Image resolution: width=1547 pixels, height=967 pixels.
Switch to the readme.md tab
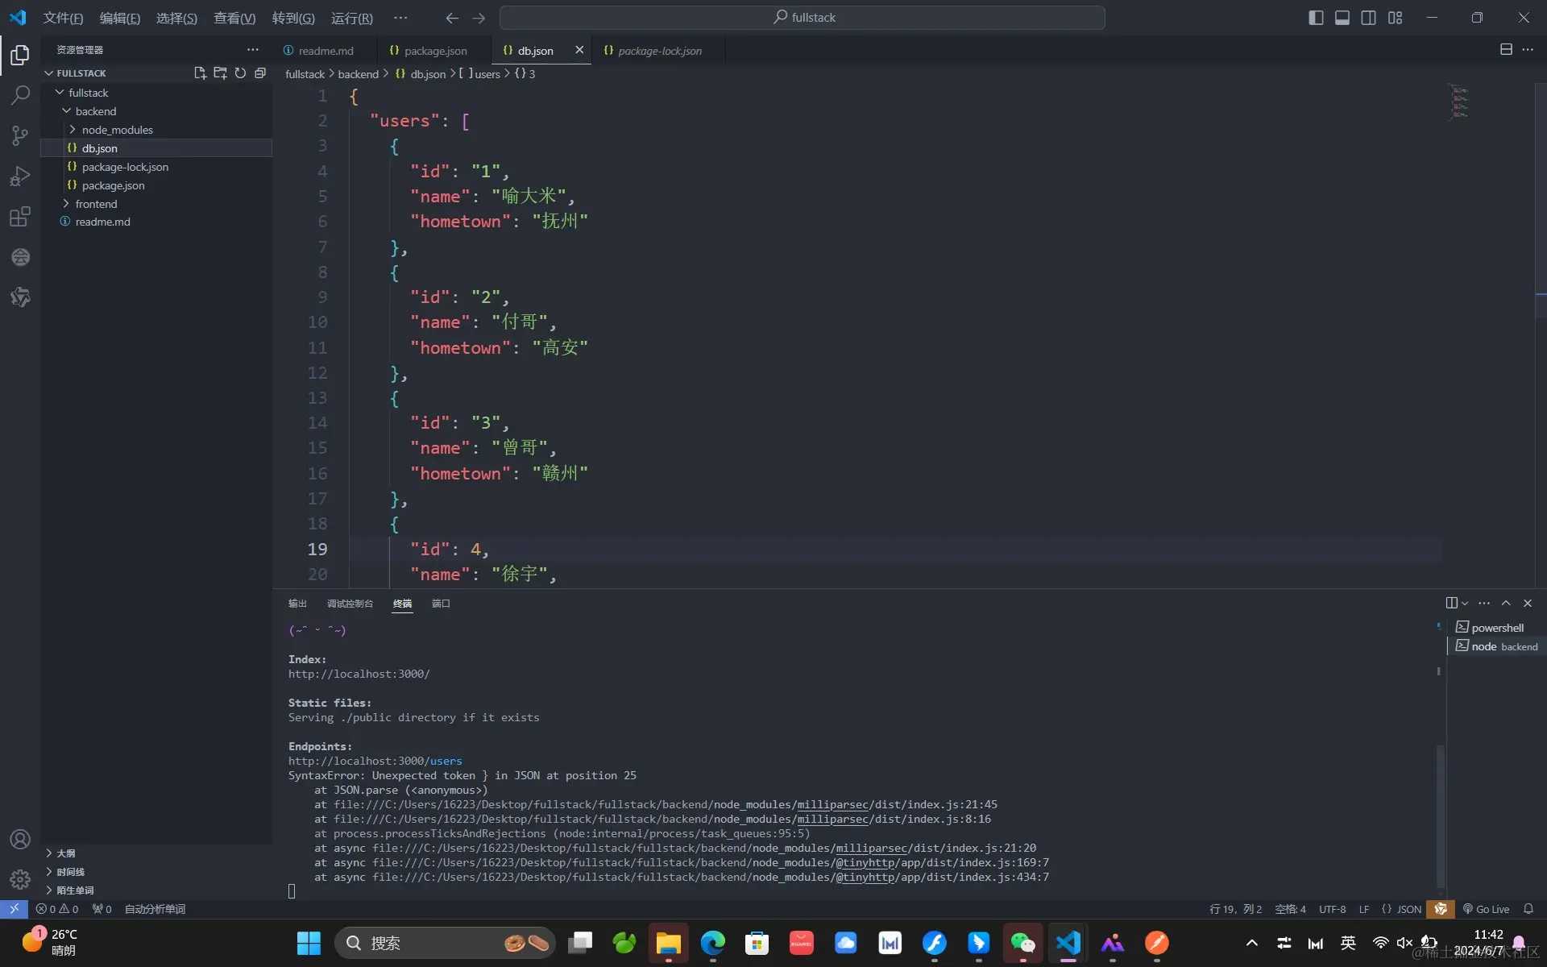(326, 50)
